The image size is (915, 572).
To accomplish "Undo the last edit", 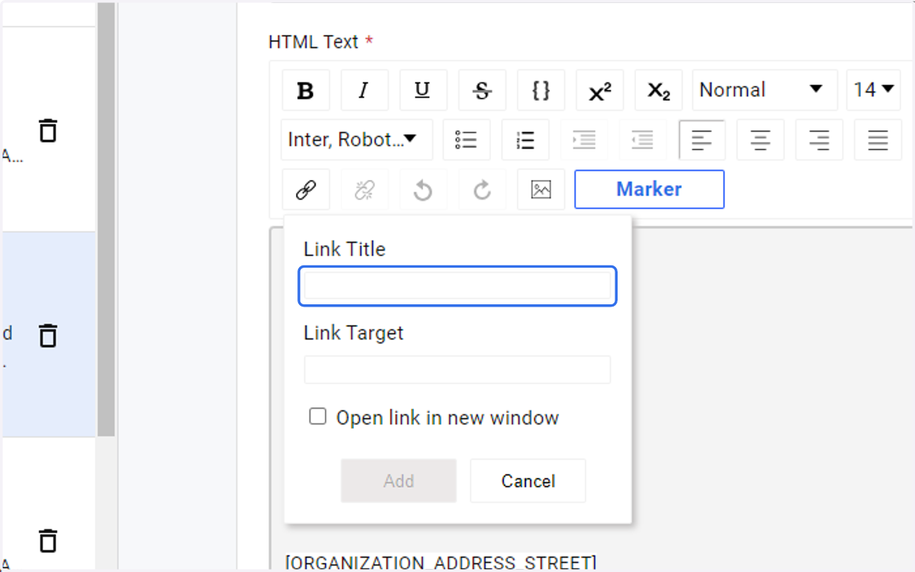I will click(x=423, y=189).
